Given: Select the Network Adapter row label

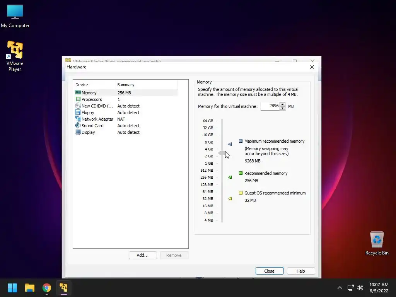Looking at the screenshot, I should pyautogui.click(x=97, y=119).
